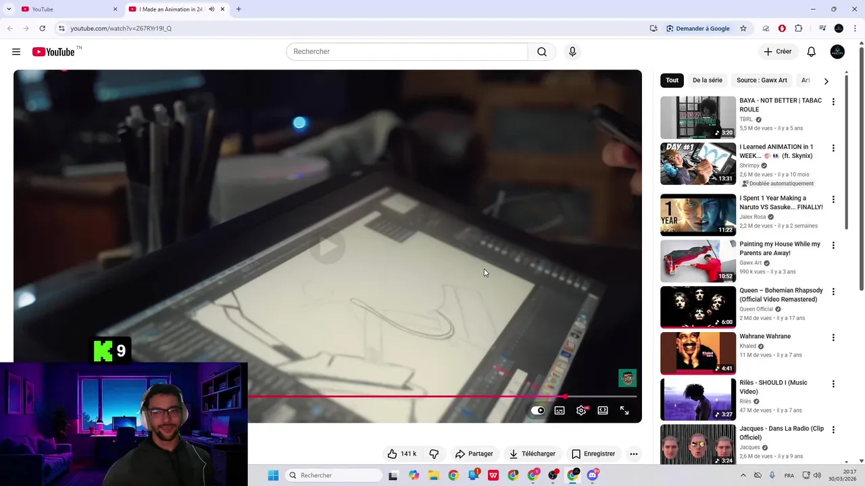
Task: Click the Windows taskbar Rechercher box
Action: 332,475
